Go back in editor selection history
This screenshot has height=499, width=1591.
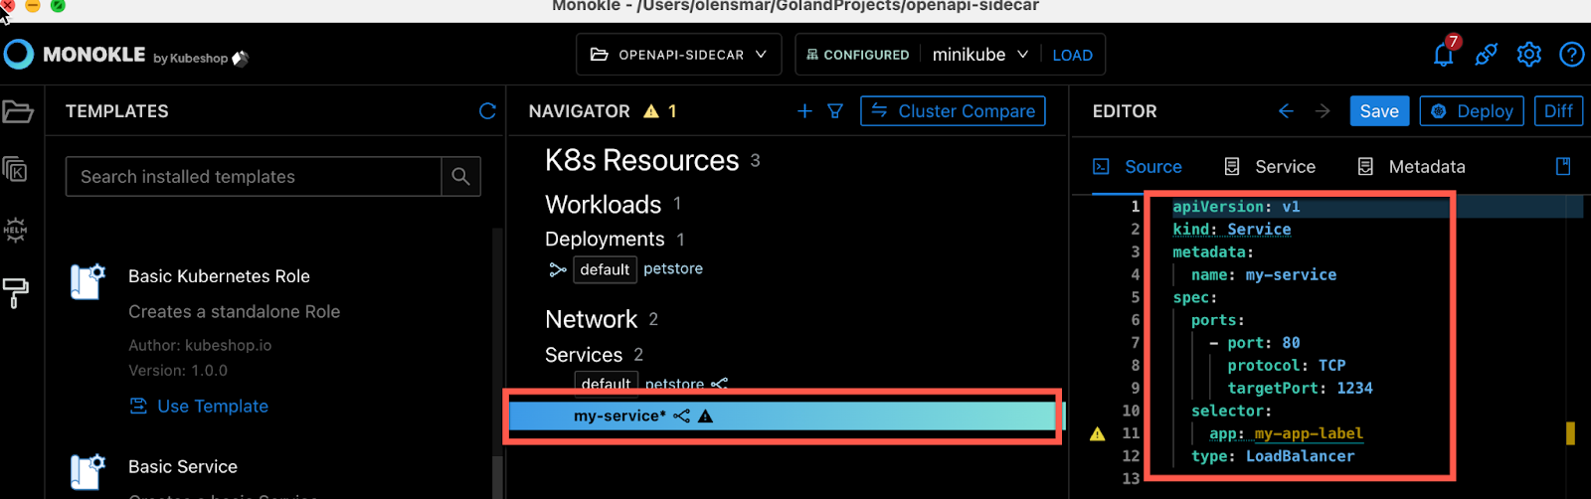(1286, 111)
